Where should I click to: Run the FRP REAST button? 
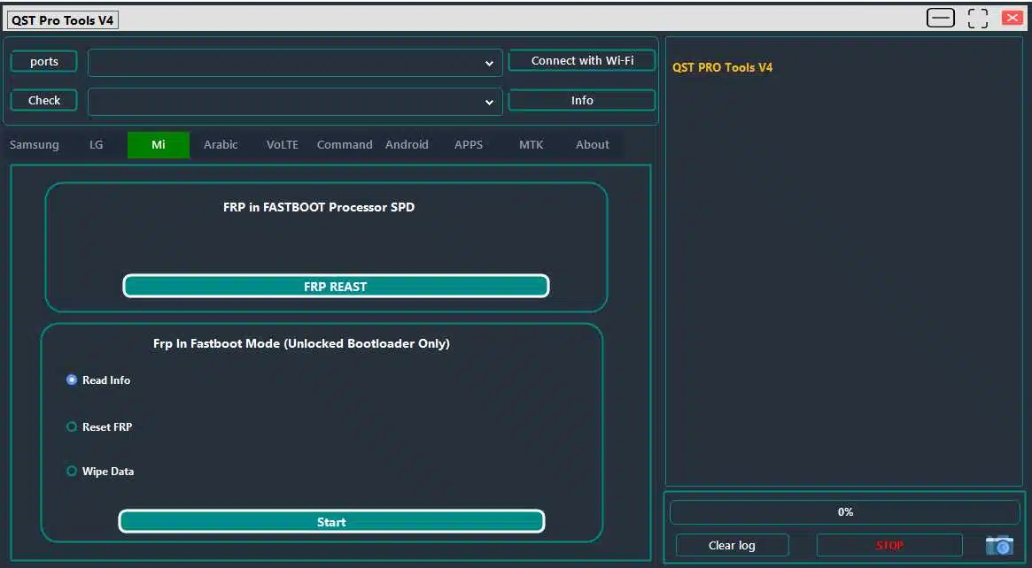click(x=336, y=287)
